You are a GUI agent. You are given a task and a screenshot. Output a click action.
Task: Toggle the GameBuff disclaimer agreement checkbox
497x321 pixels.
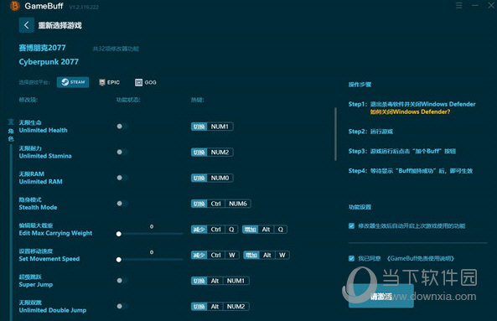[x=351, y=258]
